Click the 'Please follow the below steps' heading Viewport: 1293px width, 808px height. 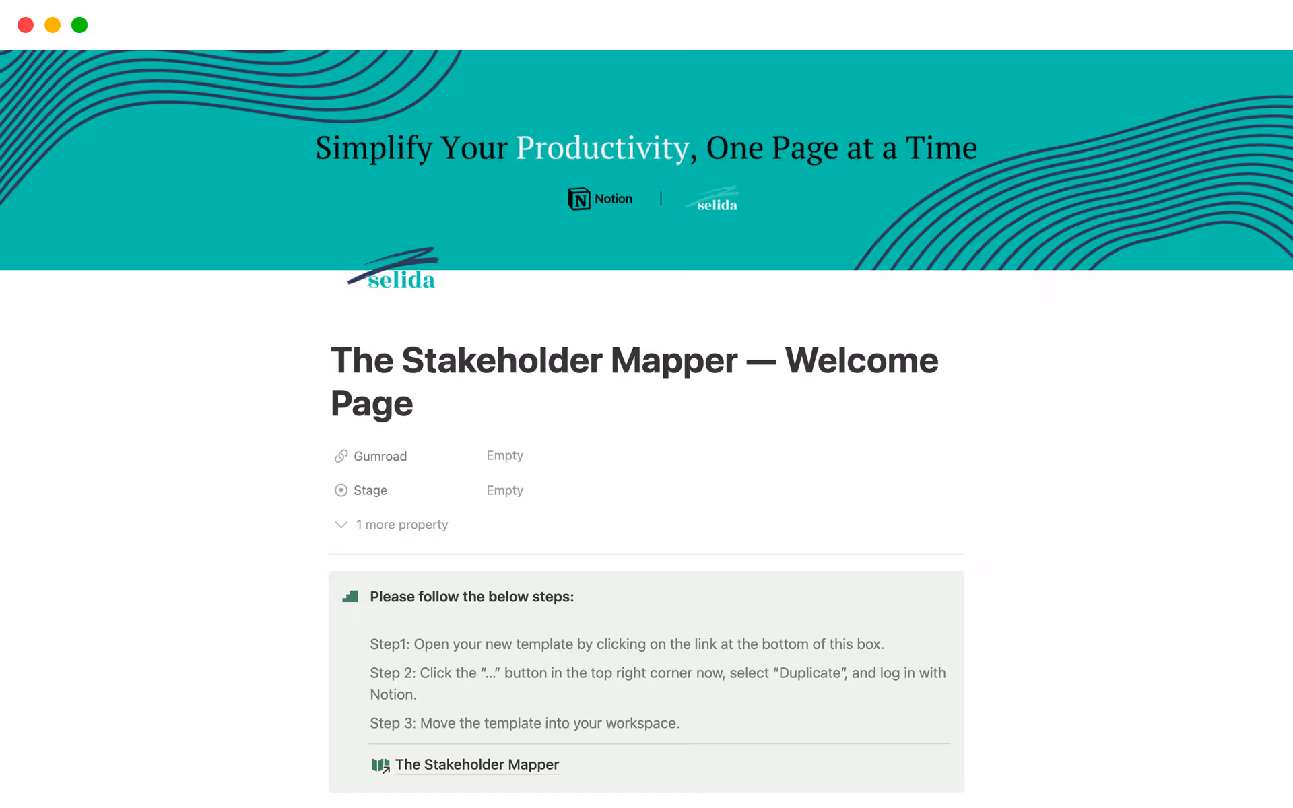tap(471, 597)
